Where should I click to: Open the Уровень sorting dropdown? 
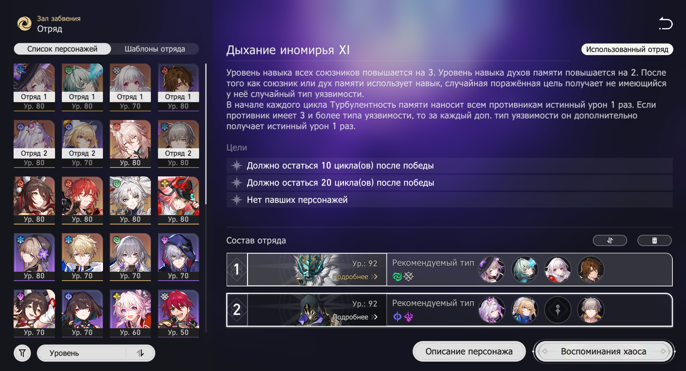click(82, 353)
